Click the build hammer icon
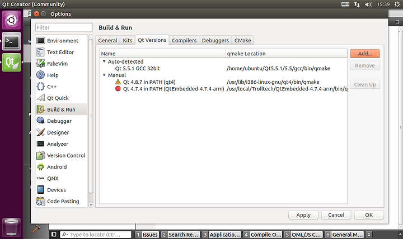 36,229
